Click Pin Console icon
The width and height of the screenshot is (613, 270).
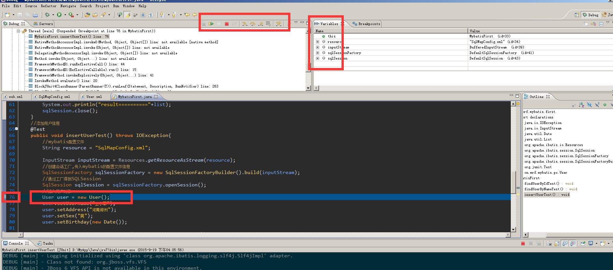583,243
